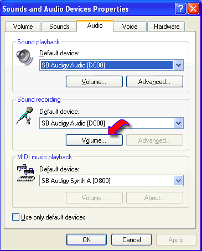Open Sound recording Volume settings
The width and height of the screenshot is (202, 251).
(x=94, y=140)
